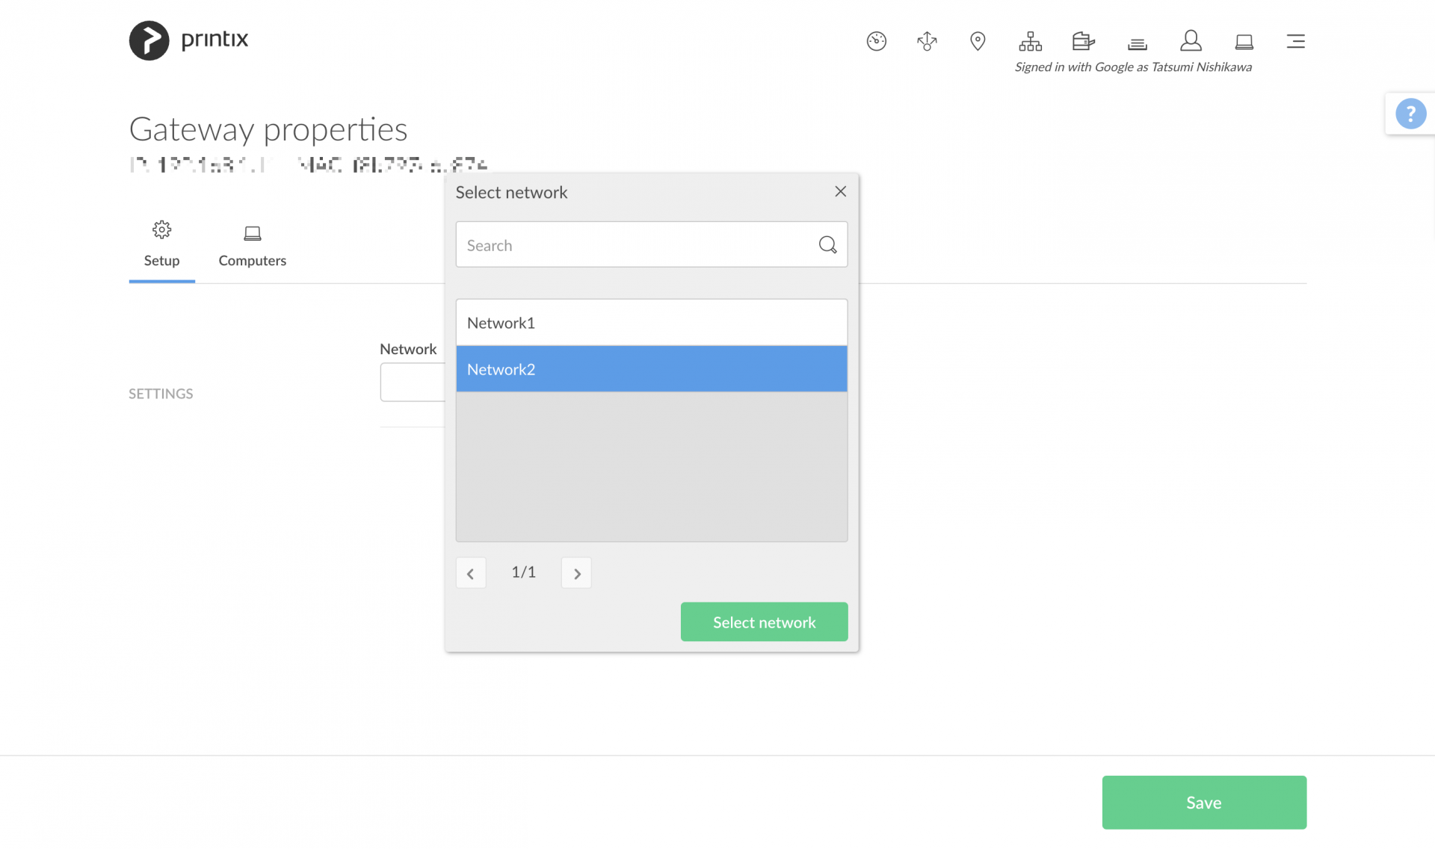This screenshot has width=1435, height=849.
Task: Click the Computers laptop icon in top bar
Action: pyautogui.click(x=1244, y=41)
